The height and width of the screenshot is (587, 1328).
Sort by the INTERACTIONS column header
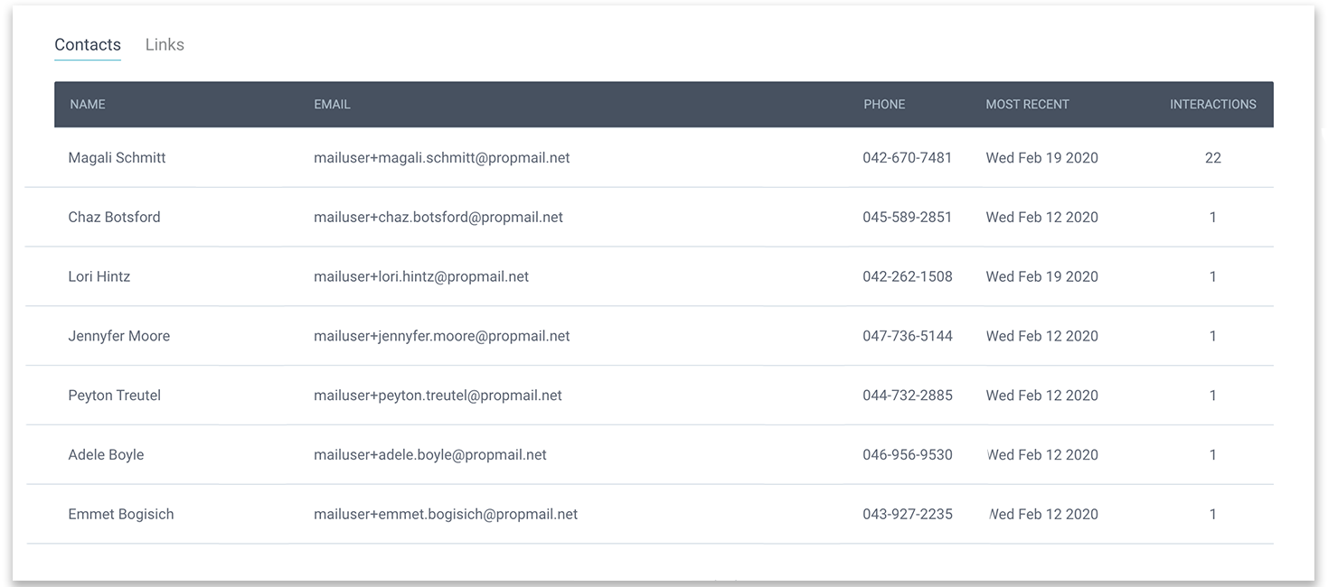point(1213,105)
